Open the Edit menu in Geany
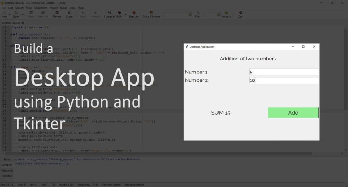Image resolution: width=348 pixels, height=187 pixels. pos(10,8)
